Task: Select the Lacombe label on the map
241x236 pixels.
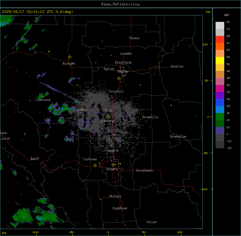Action: tap(126, 54)
